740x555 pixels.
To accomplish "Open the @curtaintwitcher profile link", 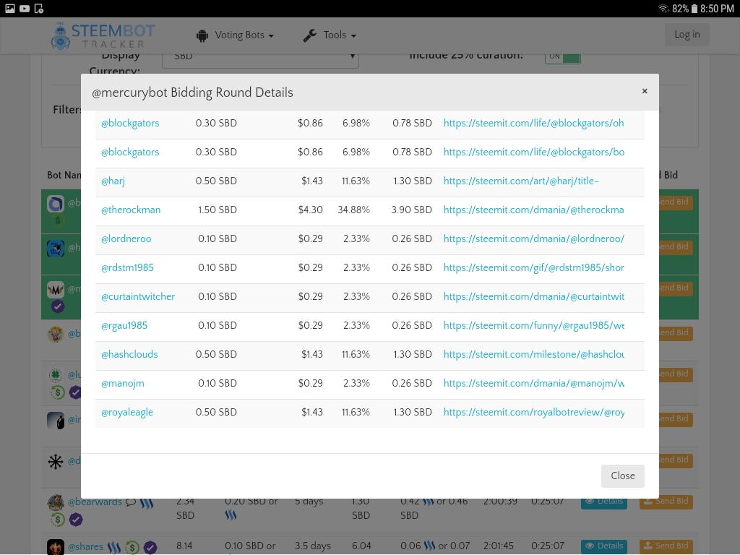I will [x=138, y=296].
